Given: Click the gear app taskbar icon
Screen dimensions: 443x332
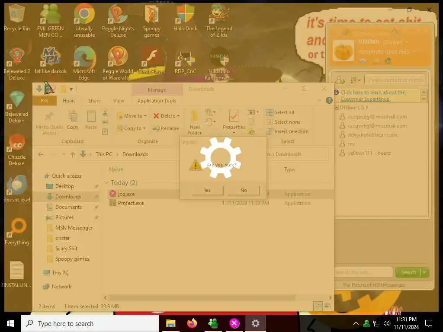Looking at the screenshot, I should tap(255, 323).
